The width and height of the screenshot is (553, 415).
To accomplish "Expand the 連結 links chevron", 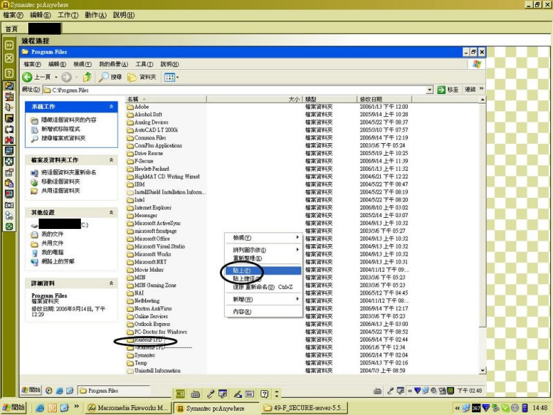I will pyautogui.click(x=481, y=89).
